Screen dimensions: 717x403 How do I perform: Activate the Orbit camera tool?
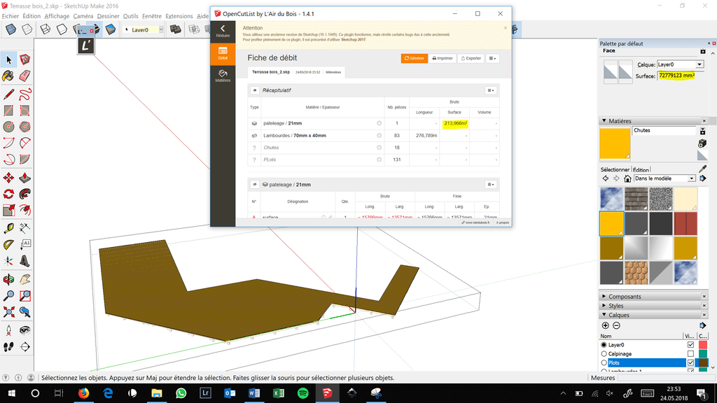pyautogui.click(x=8, y=279)
